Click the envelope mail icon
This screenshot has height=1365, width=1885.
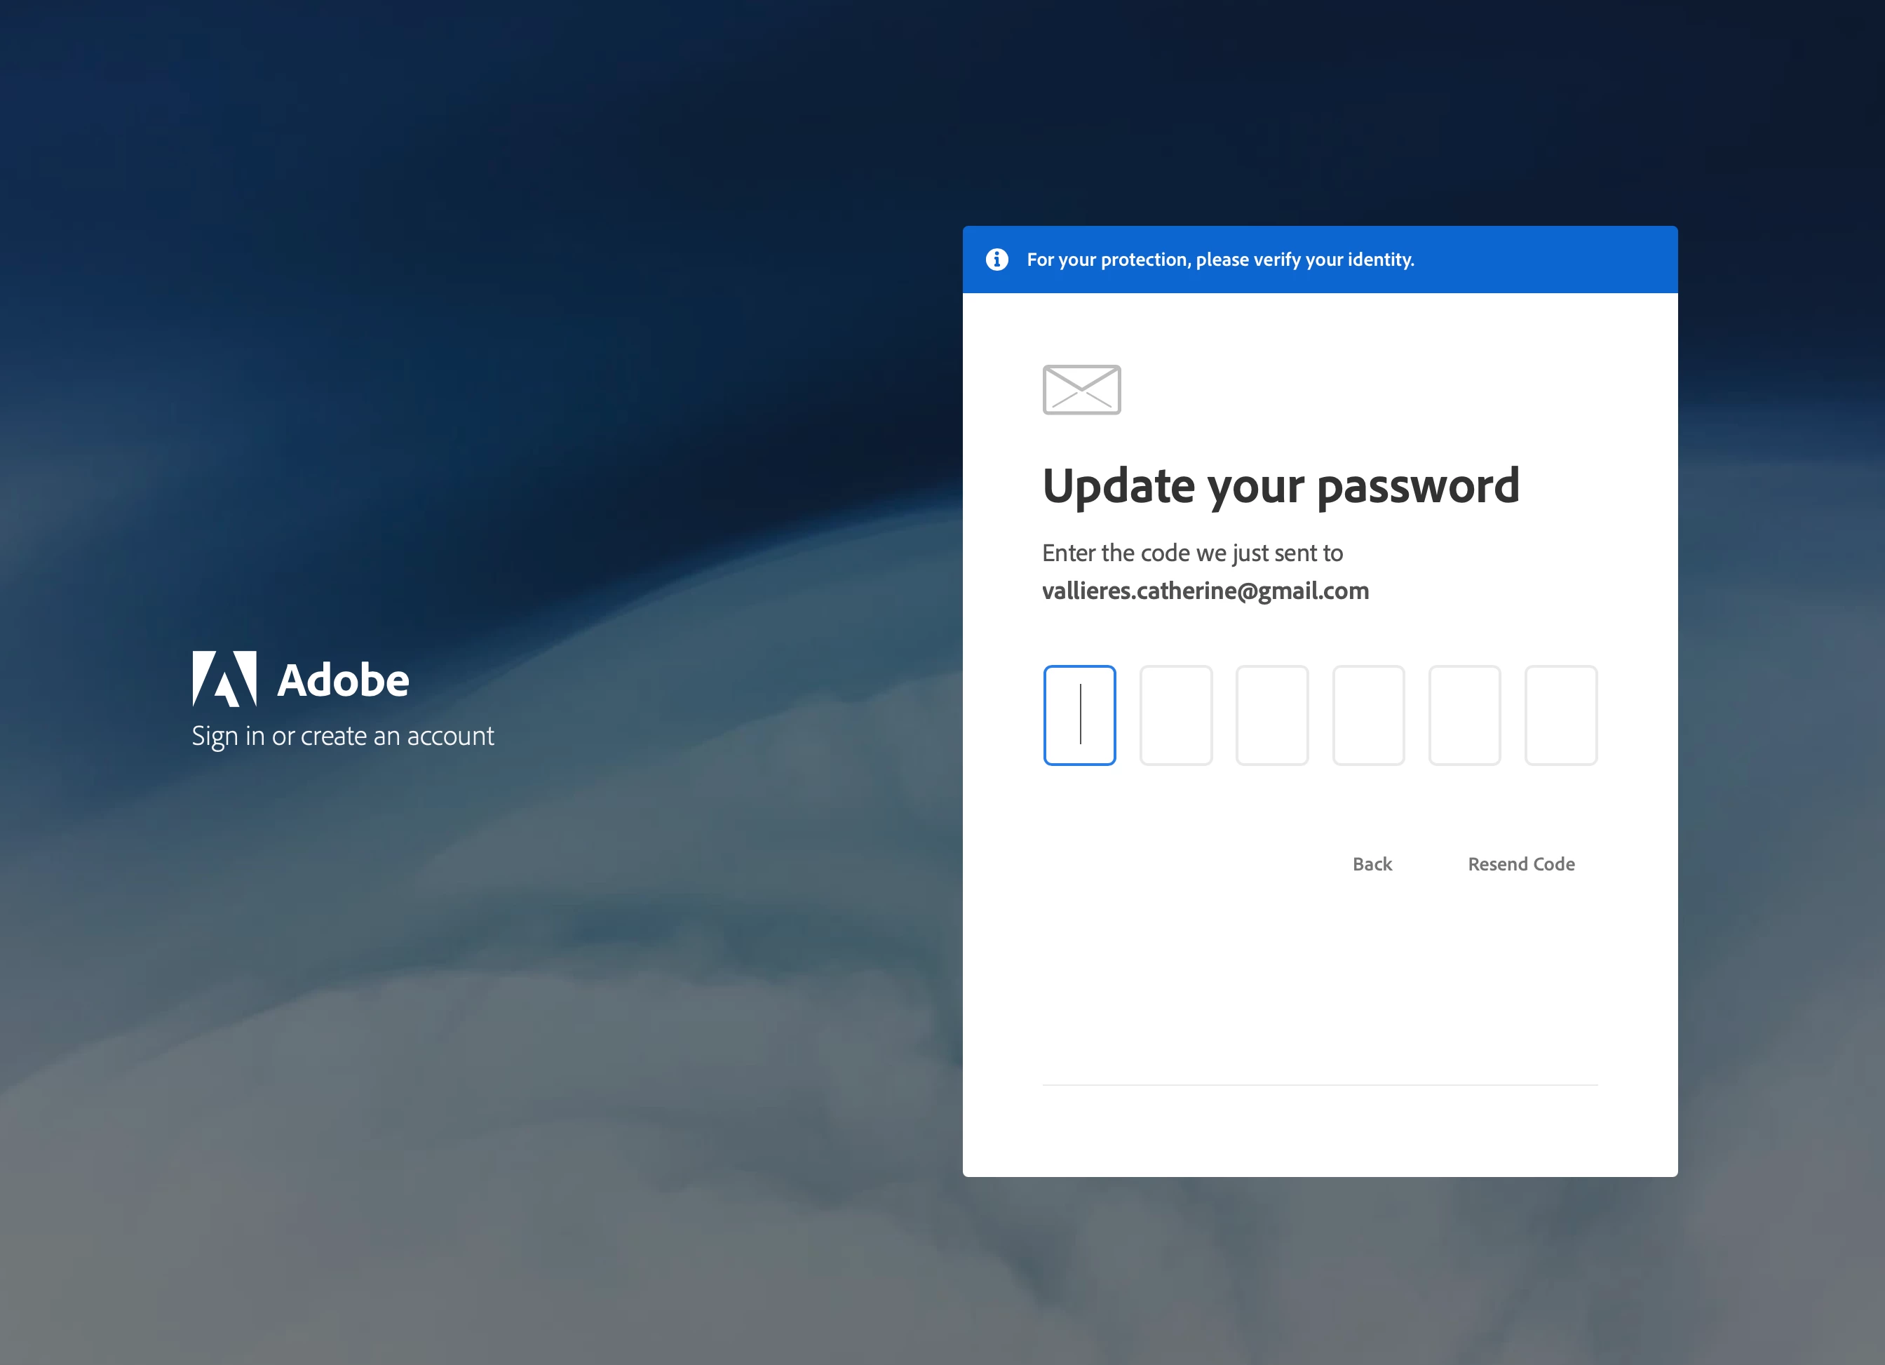point(1081,389)
